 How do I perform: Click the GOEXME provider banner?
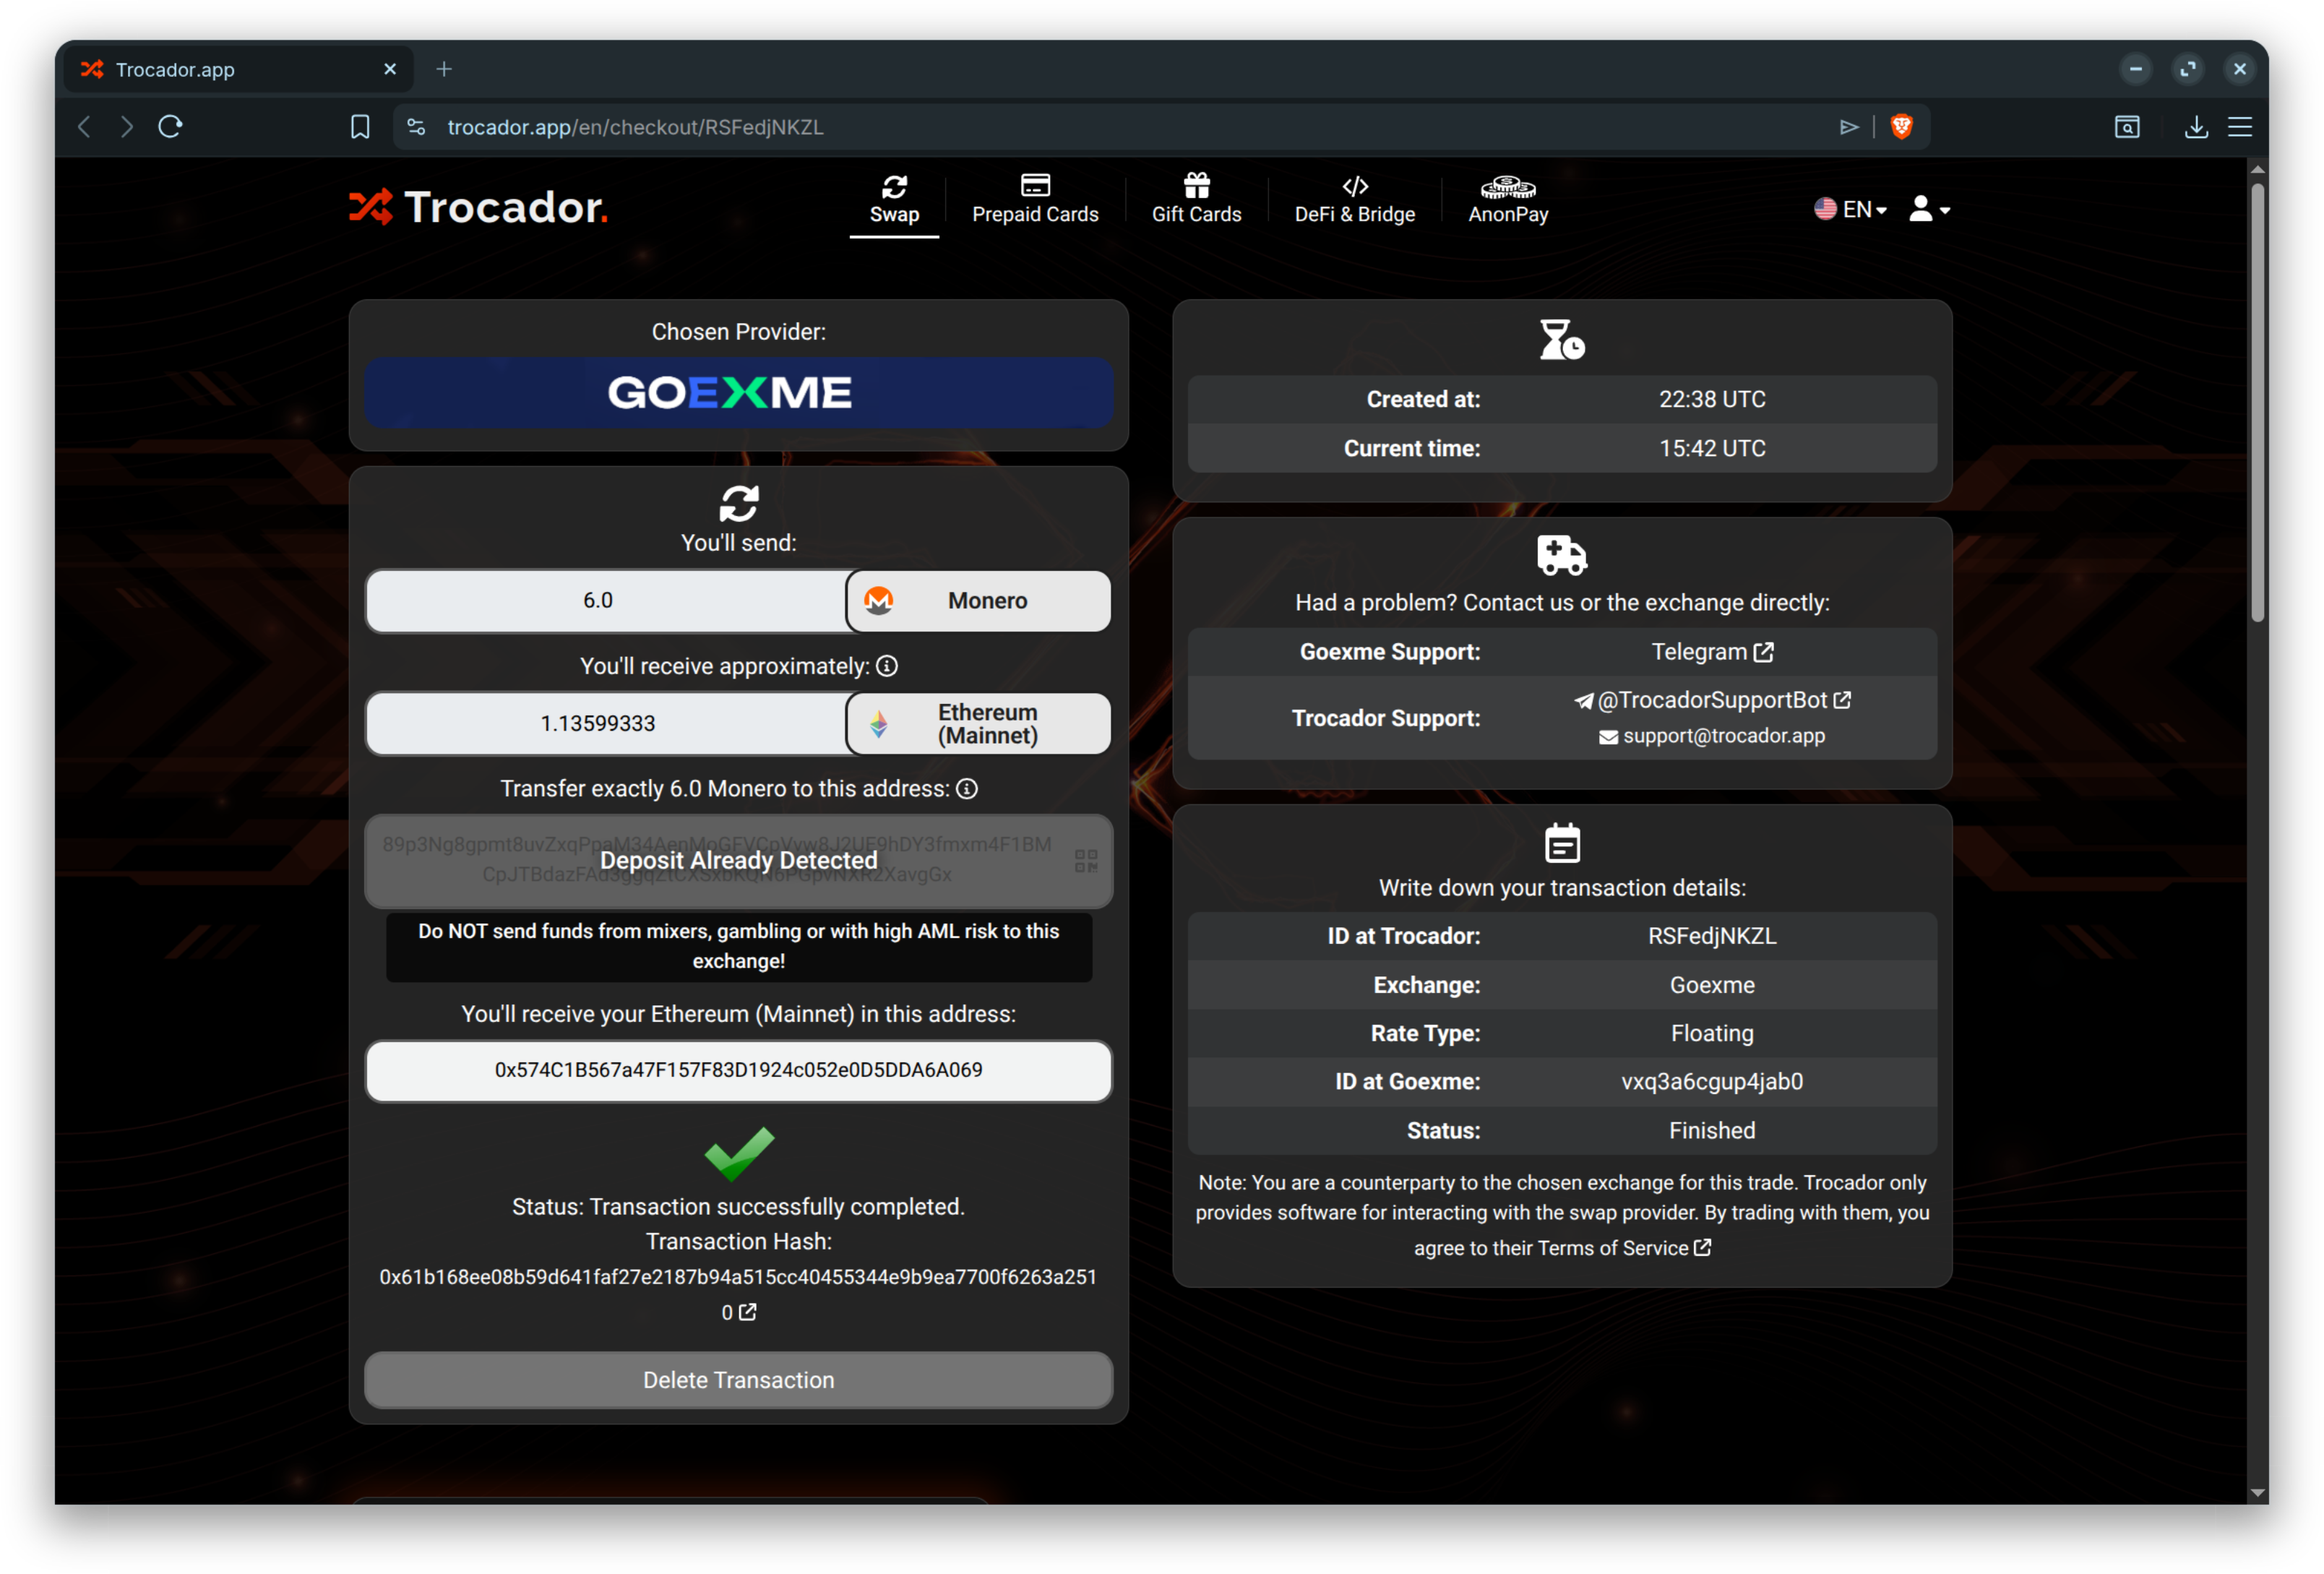(738, 393)
